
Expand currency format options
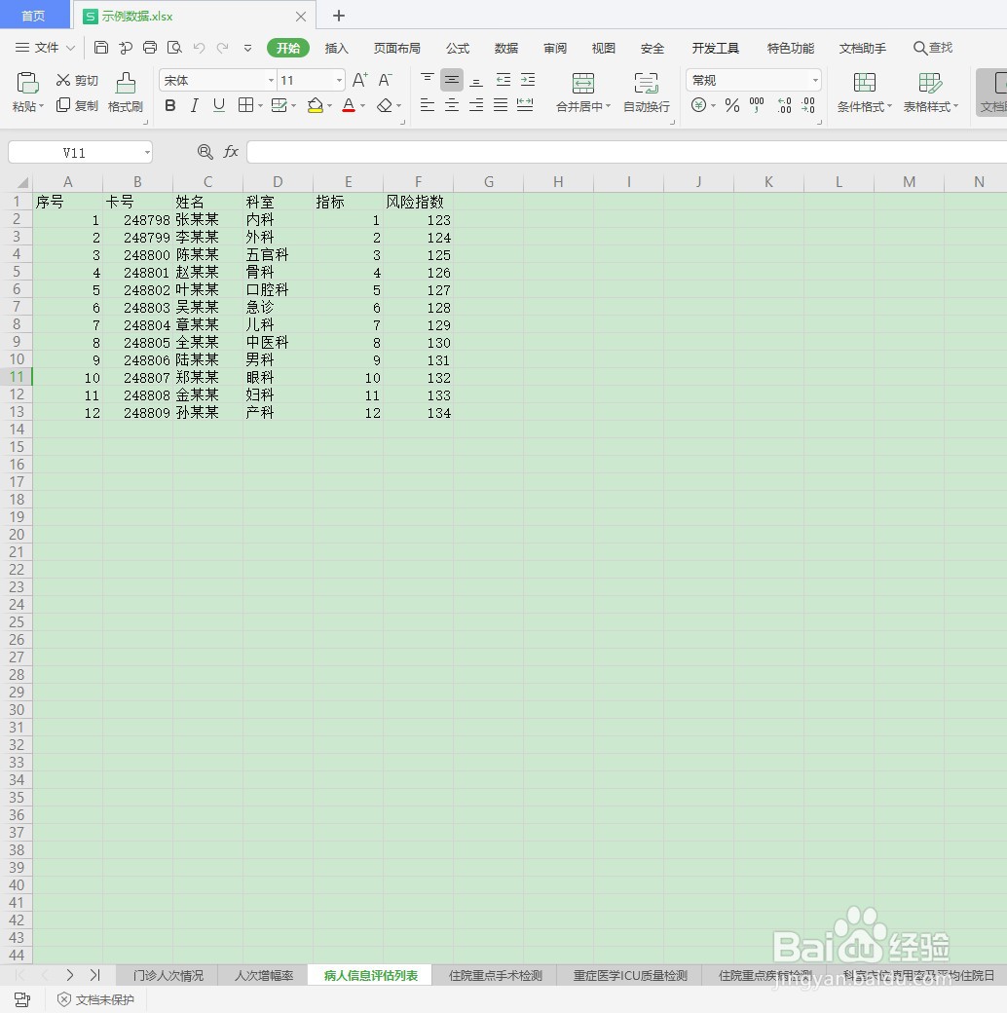(x=713, y=105)
